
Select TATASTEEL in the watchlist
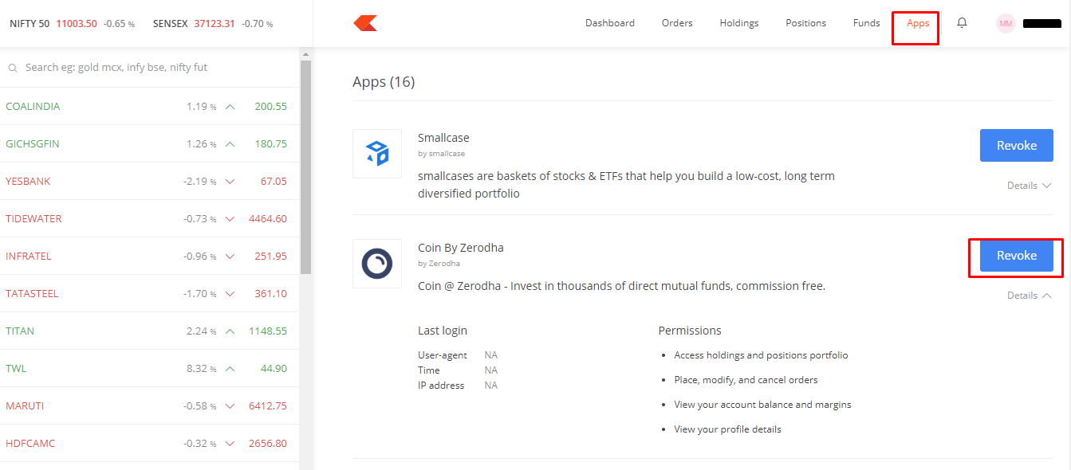150,294
